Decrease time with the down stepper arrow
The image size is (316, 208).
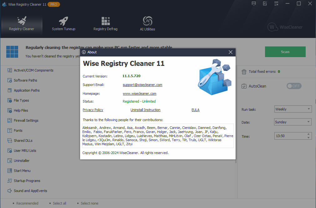pyautogui.click(x=308, y=138)
